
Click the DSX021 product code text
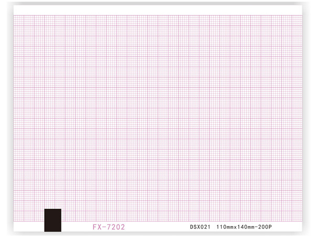coord(200,227)
